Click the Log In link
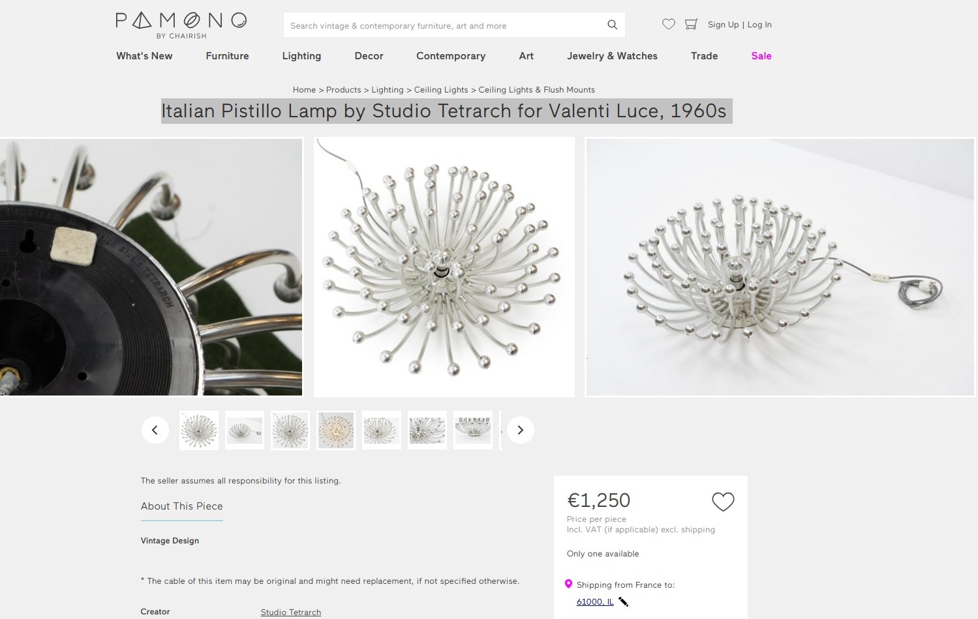Image resolution: width=978 pixels, height=619 pixels. pos(759,25)
